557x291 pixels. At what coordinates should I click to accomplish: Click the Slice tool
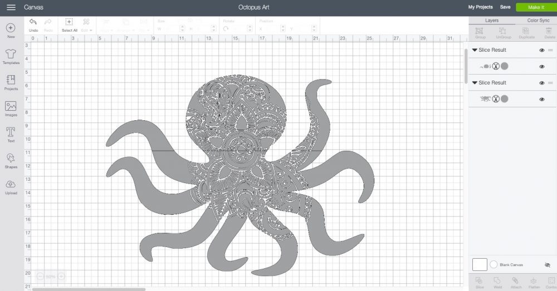[x=479, y=281]
